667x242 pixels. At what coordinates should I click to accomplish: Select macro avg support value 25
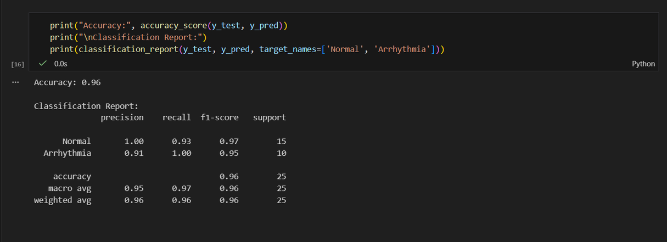click(x=282, y=189)
